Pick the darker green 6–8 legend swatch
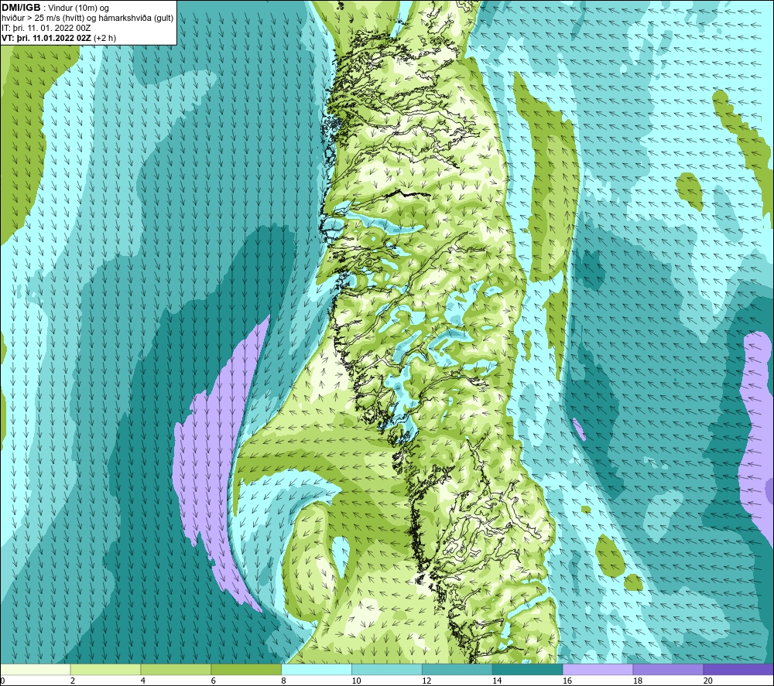The height and width of the screenshot is (686, 774). (246, 669)
